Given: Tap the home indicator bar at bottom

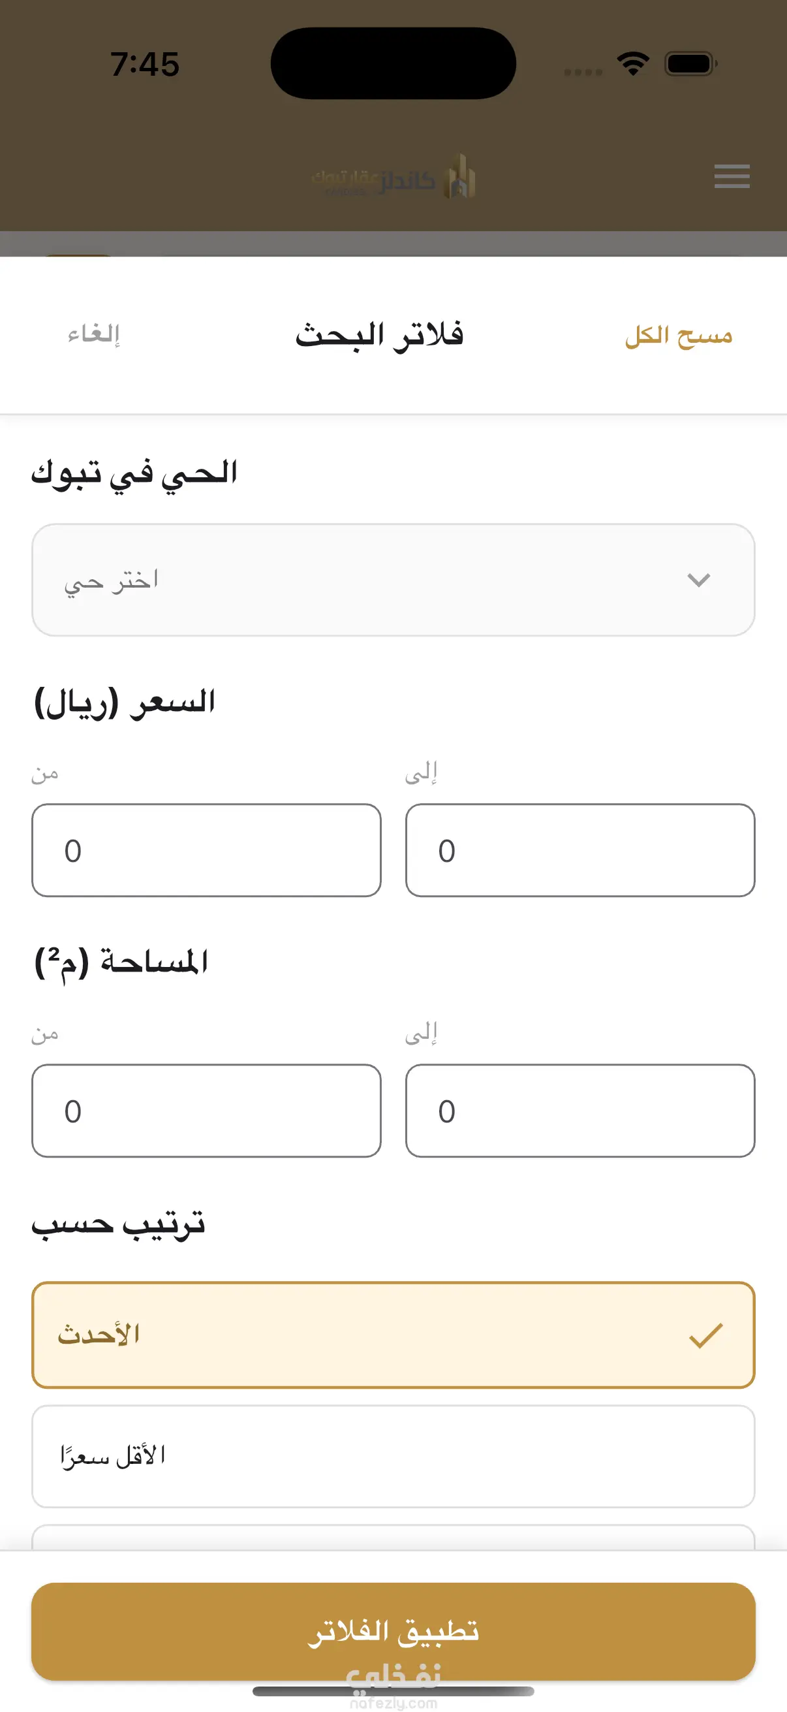Looking at the screenshot, I should pos(393,1691).
